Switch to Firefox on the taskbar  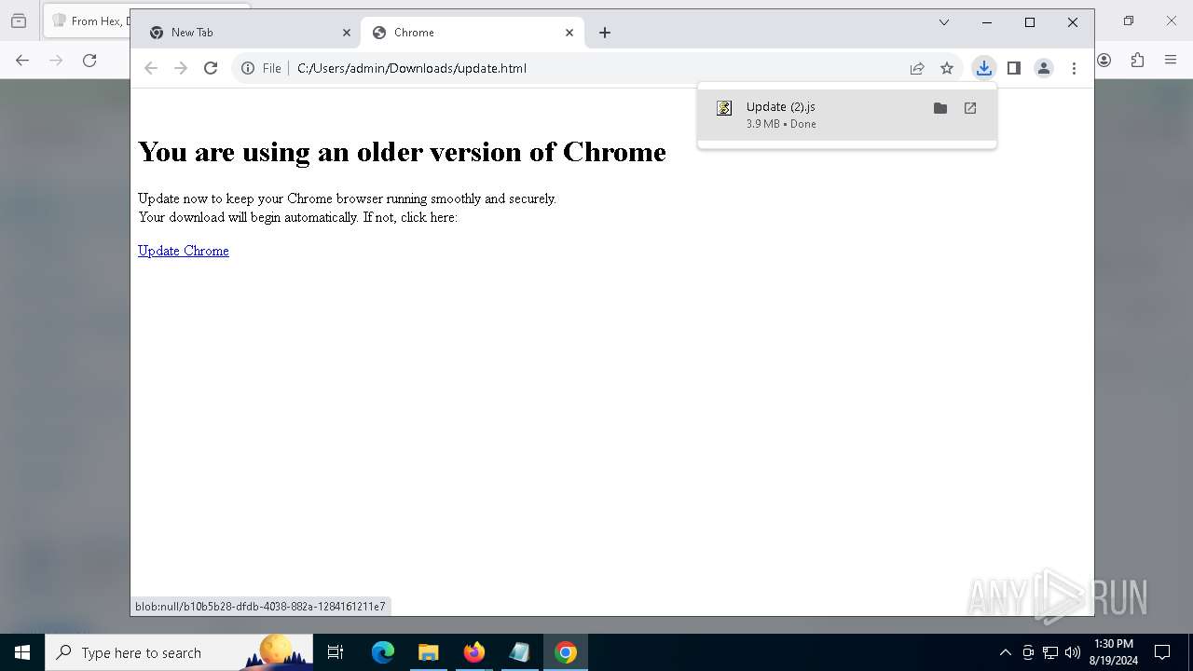(473, 652)
